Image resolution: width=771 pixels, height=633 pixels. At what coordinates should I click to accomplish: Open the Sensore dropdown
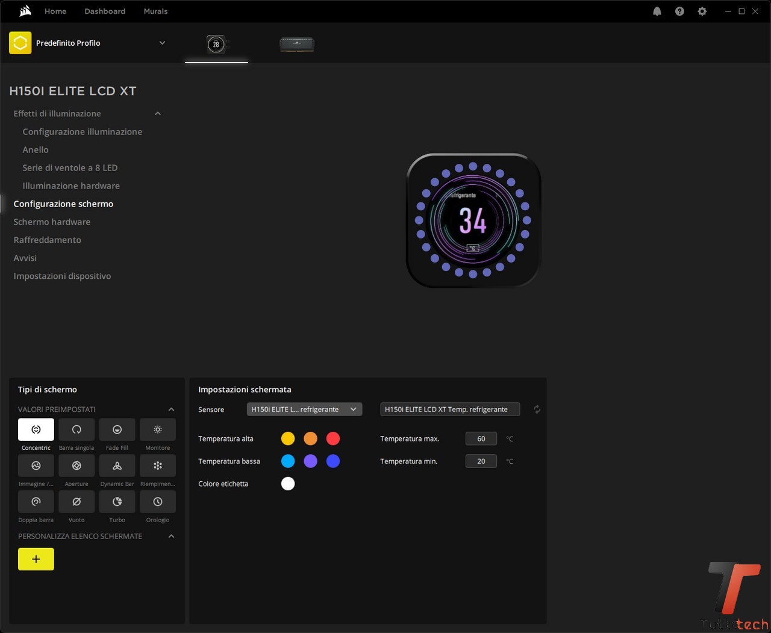click(x=304, y=410)
